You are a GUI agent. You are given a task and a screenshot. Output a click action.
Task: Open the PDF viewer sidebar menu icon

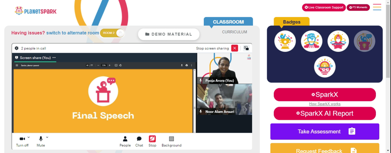pyautogui.click(x=17, y=66)
